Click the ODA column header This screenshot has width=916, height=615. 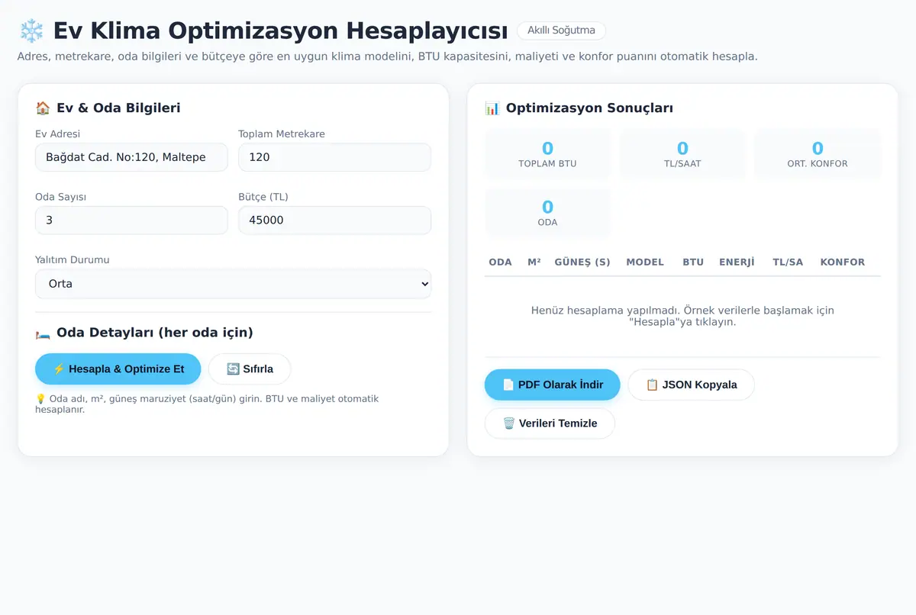500,262
